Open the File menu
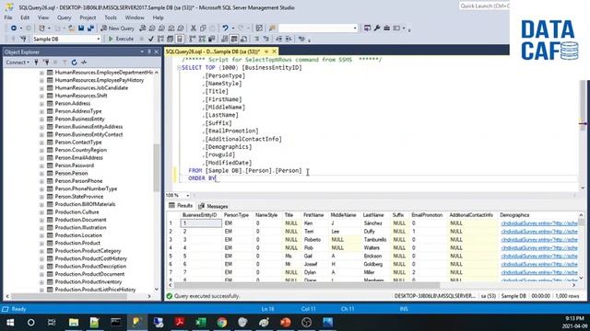 (8, 17)
